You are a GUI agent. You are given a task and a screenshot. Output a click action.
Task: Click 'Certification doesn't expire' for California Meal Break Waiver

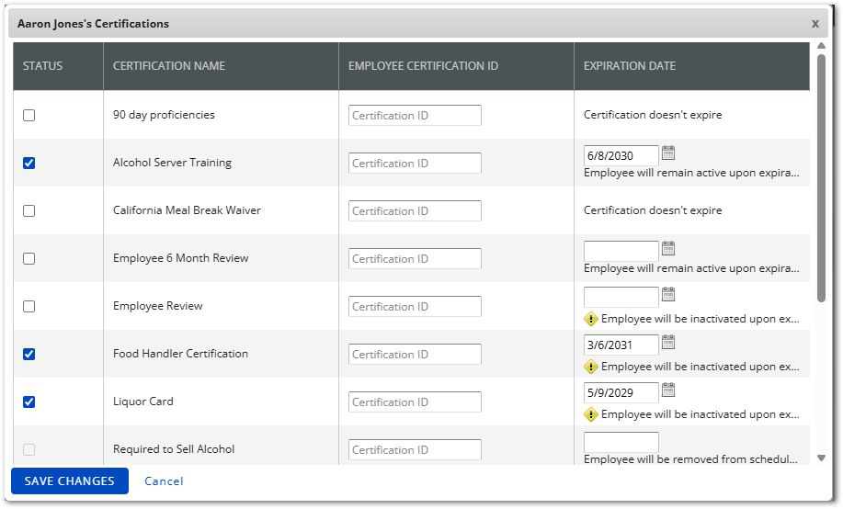click(x=653, y=210)
